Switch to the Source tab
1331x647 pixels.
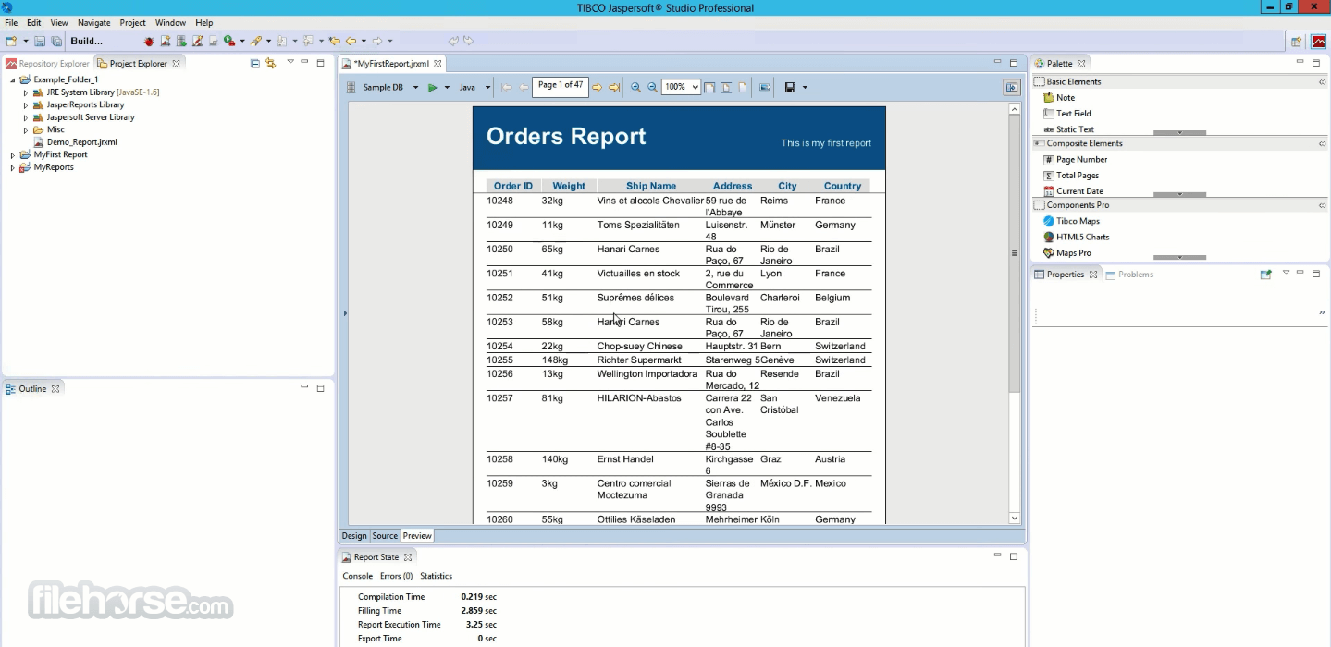[x=385, y=536]
